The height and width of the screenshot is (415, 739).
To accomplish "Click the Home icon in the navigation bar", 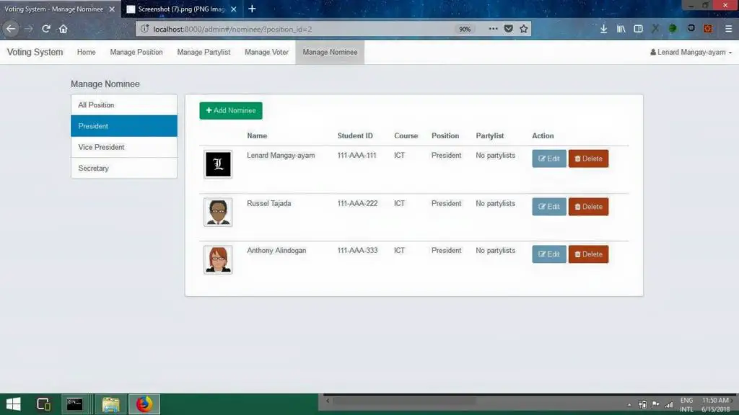I will pyautogui.click(x=64, y=29).
